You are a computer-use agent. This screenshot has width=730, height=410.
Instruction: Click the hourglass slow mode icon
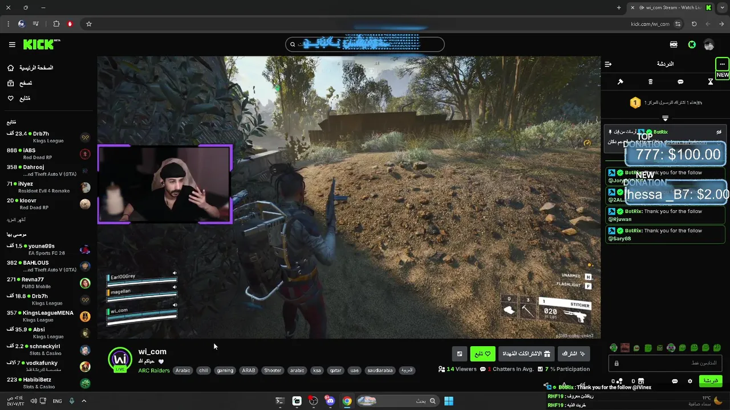tap(711, 82)
